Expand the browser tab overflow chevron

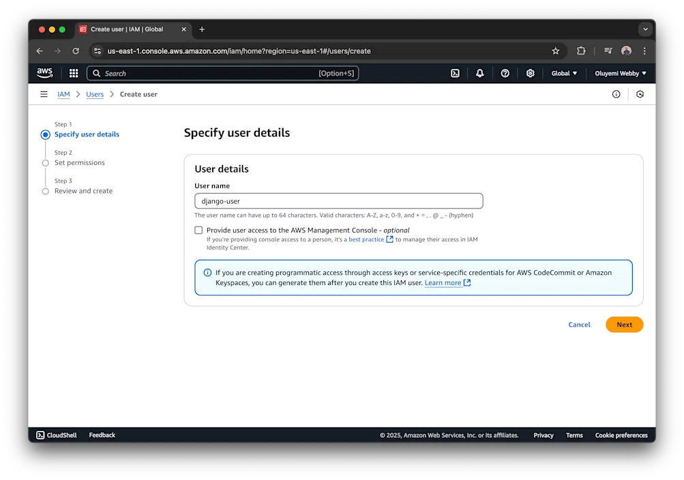tap(644, 29)
